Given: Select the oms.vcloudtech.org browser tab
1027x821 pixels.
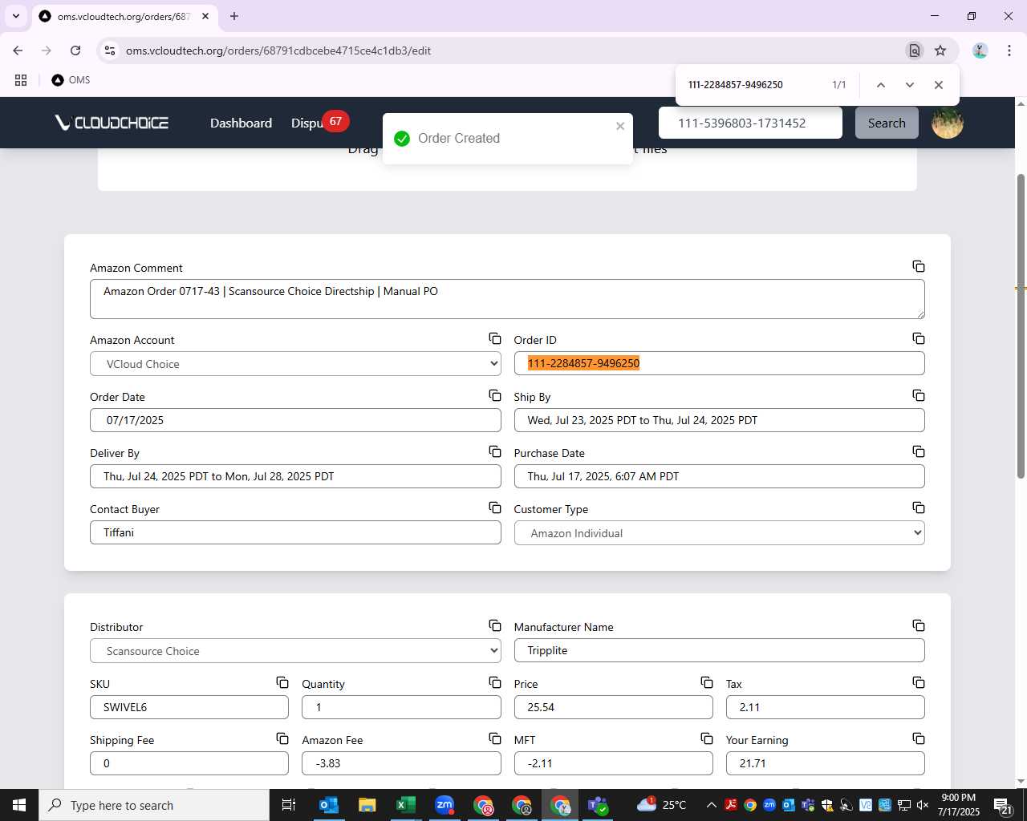Looking at the screenshot, I should click(x=124, y=16).
